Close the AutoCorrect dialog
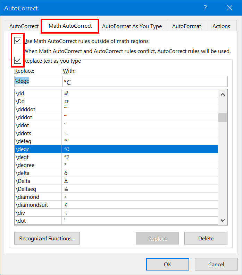 (x=229, y=8)
